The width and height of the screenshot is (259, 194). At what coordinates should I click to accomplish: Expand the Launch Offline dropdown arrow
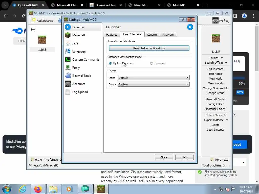click(x=226, y=63)
